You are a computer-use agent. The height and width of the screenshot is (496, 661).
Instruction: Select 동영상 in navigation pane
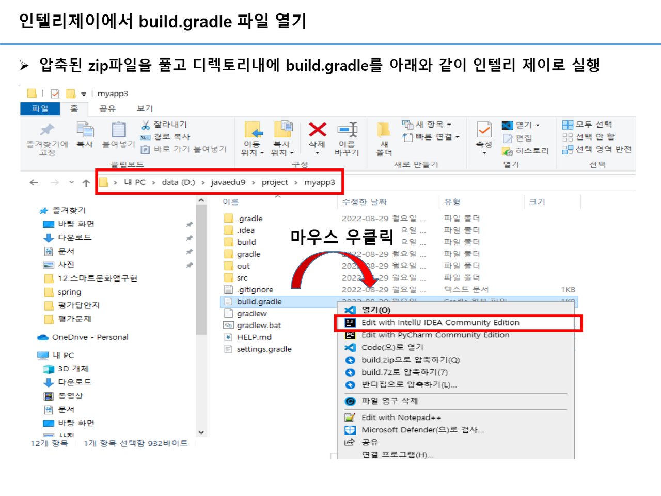[70, 396]
